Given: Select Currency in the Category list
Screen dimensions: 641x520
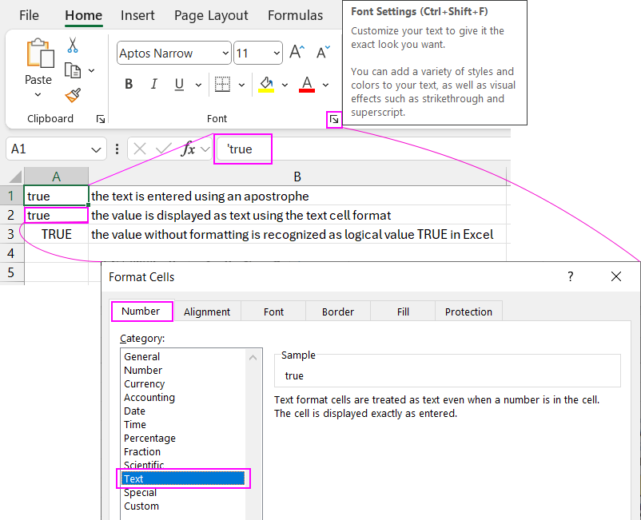Looking at the screenshot, I should (x=144, y=384).
